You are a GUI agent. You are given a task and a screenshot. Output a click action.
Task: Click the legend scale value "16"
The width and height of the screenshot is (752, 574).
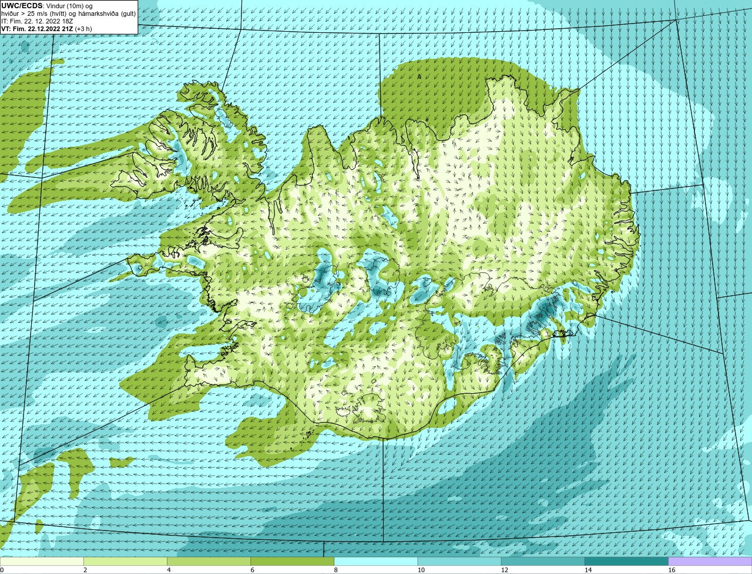pos(672,570)
